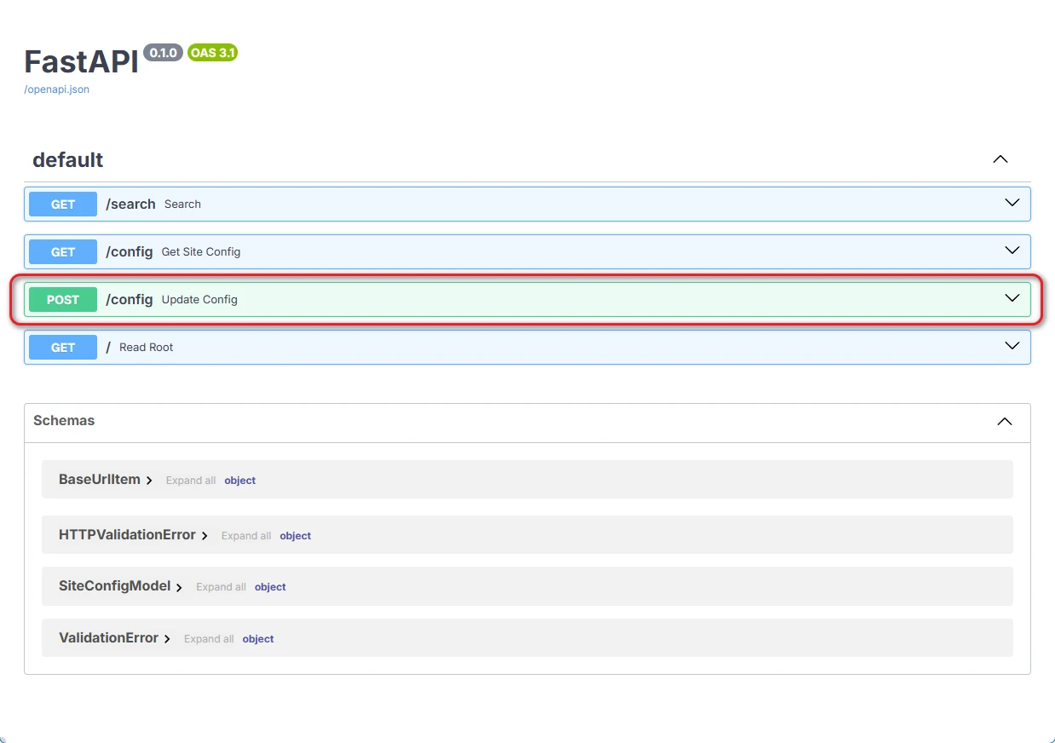
Task: Collapse the default section chevron
Action: [1000, 159]
